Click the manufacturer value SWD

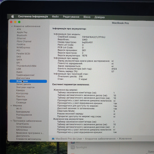pyautogui.click(x=85, y=40)
